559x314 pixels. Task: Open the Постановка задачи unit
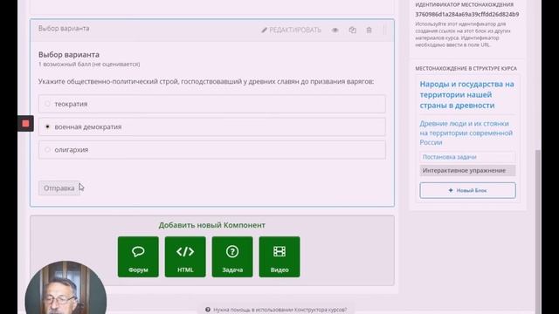[467, 157]
